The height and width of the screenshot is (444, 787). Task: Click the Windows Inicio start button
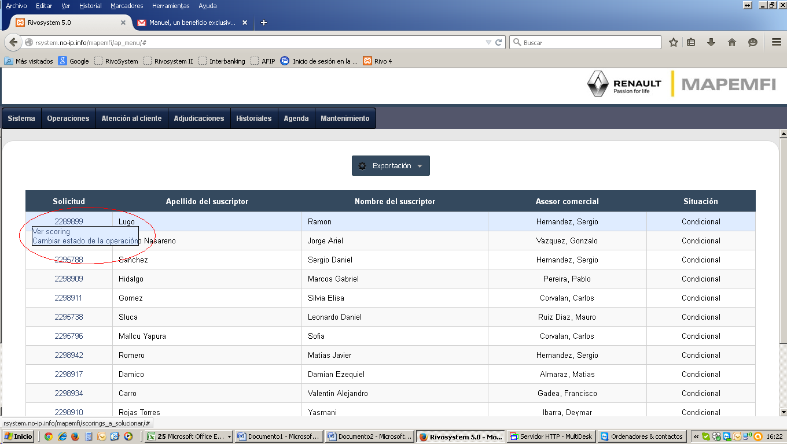point(19,436)
